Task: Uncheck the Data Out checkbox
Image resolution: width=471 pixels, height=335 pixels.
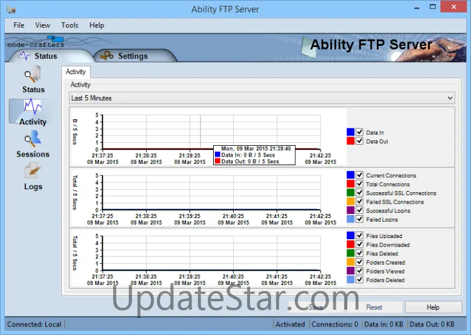Action: point(359,141)
